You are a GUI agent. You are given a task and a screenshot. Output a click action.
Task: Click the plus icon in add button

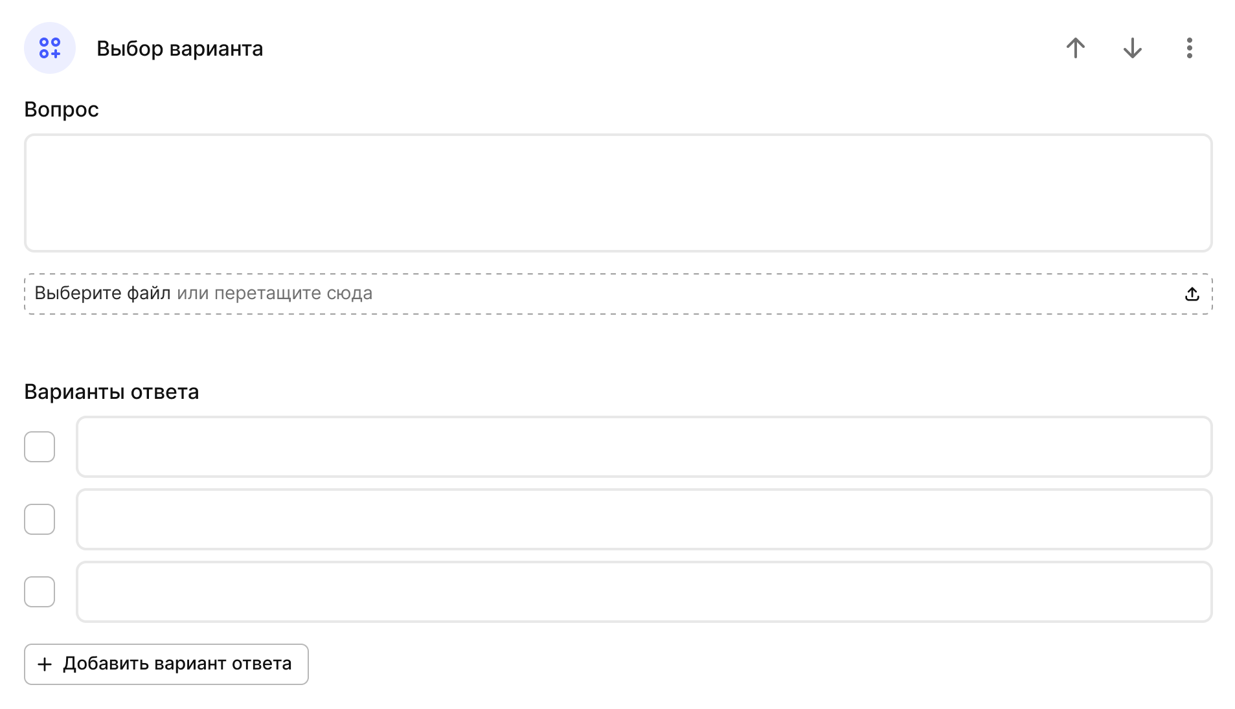tap(45, 664)
